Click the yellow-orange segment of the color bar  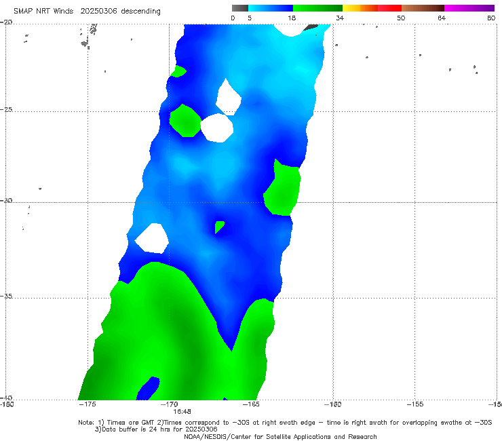360,8
